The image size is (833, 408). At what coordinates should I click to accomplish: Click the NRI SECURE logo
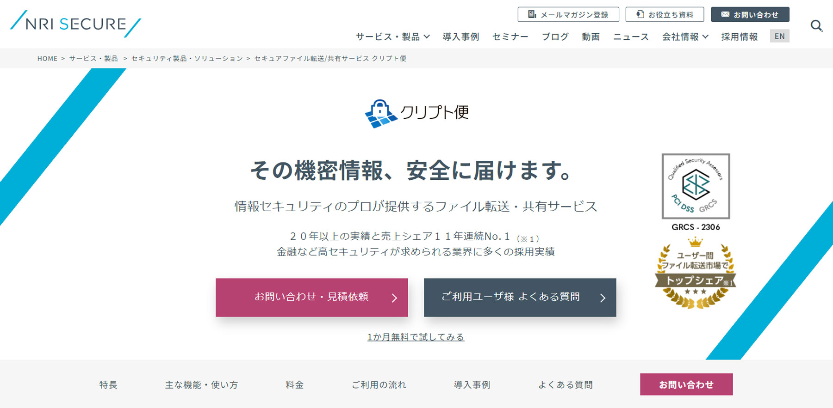tap(75, 24)
